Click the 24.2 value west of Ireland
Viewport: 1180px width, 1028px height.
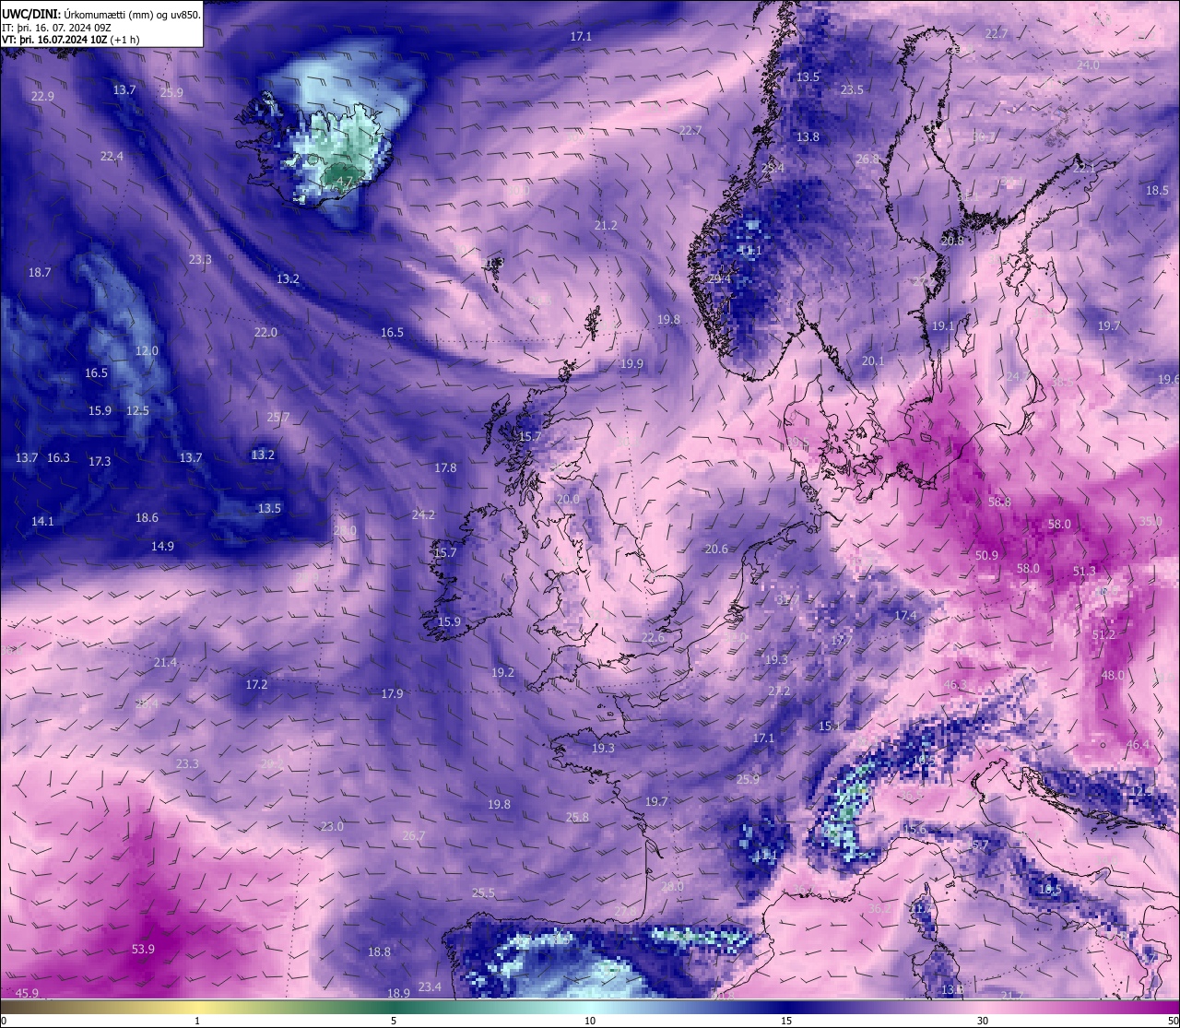[x=423, y=514]
